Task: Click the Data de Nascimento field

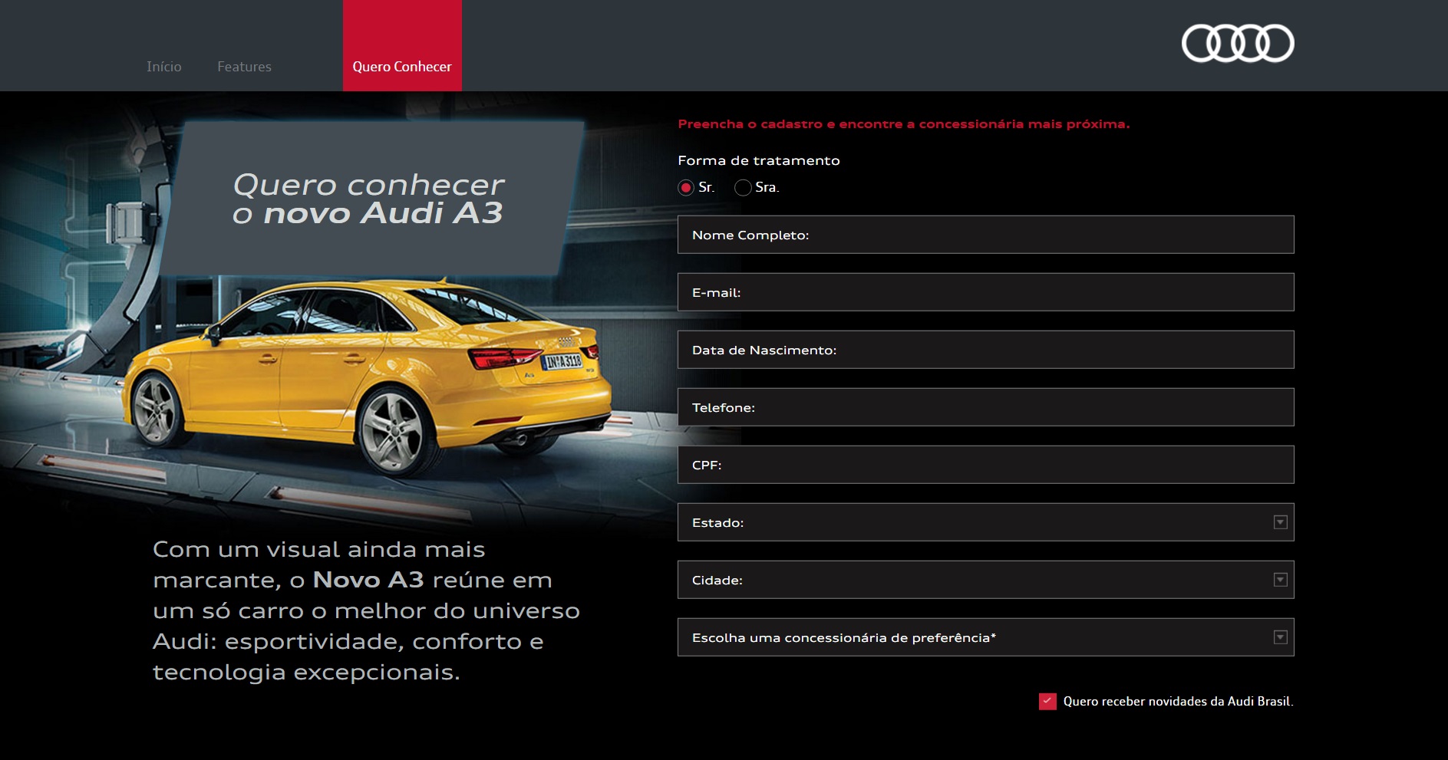Action: (985, 349)
